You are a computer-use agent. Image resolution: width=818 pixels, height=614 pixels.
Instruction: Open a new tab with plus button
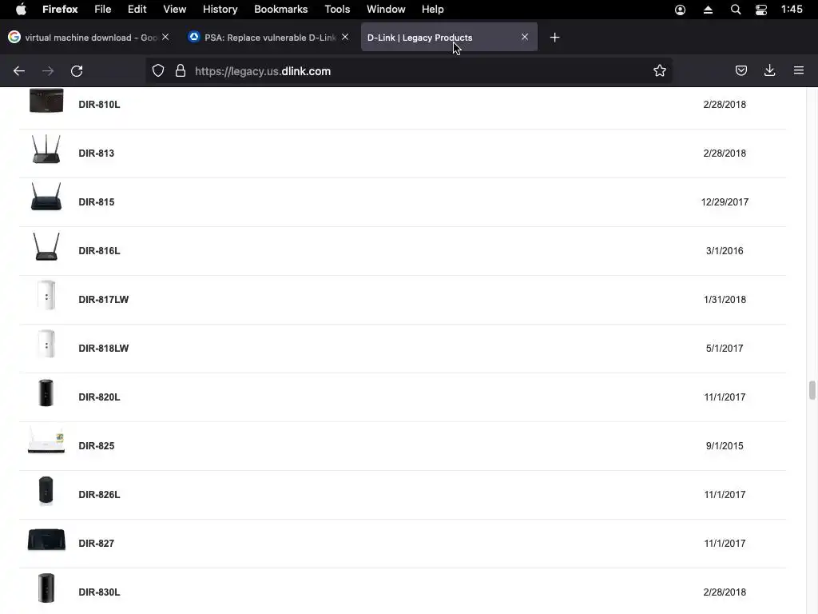point(554,37)
